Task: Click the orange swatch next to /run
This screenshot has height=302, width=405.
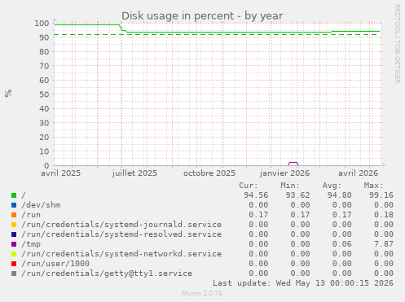Action: 14,215
